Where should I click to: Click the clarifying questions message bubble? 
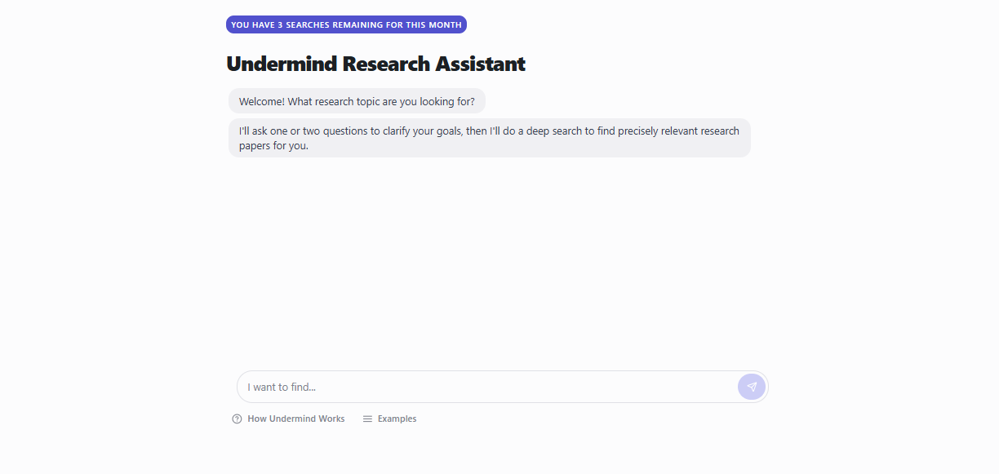click(489, 138)
